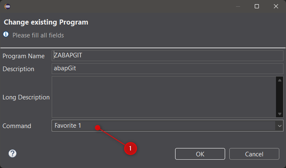Click the OK button
286x168 pixels.
click(200, 154)
